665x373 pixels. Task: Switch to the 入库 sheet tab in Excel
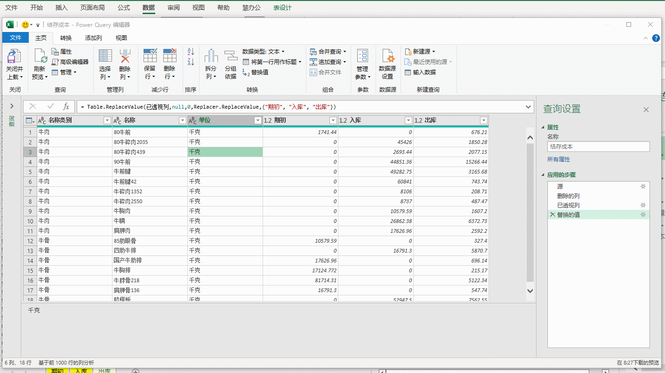(x=81, y=371)
